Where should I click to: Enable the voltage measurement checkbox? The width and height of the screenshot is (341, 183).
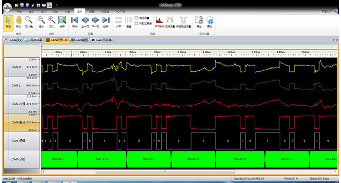click(136, 18)
